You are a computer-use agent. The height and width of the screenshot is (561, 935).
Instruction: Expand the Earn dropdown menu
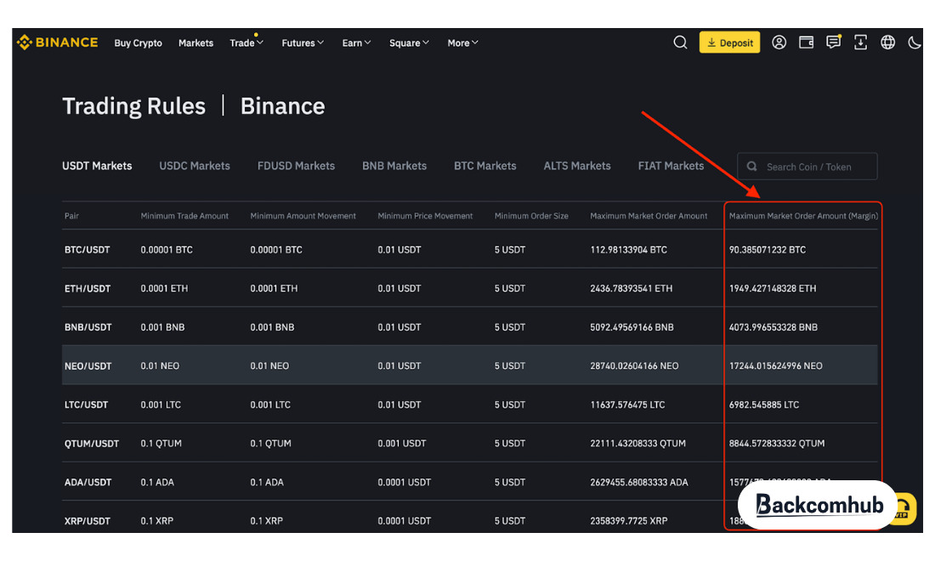tap(356, 42)
